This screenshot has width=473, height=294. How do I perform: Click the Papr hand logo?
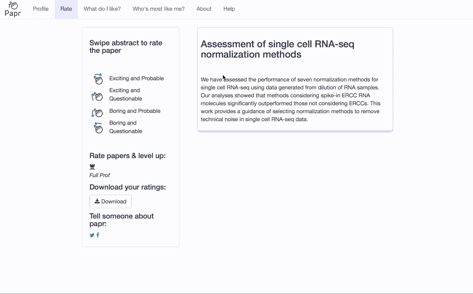[13, 9]
